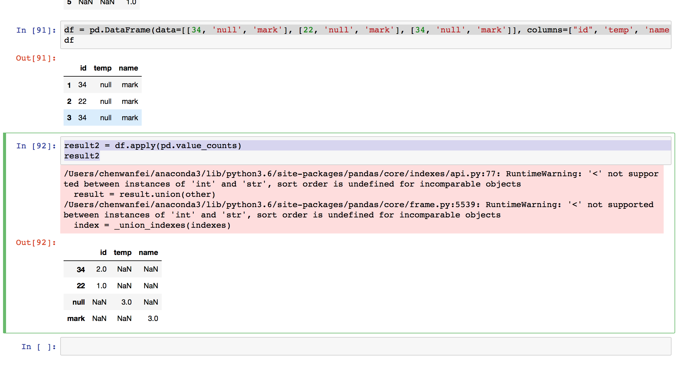Click 'mark' in row 2 of Out[91] table

[130, 101]
